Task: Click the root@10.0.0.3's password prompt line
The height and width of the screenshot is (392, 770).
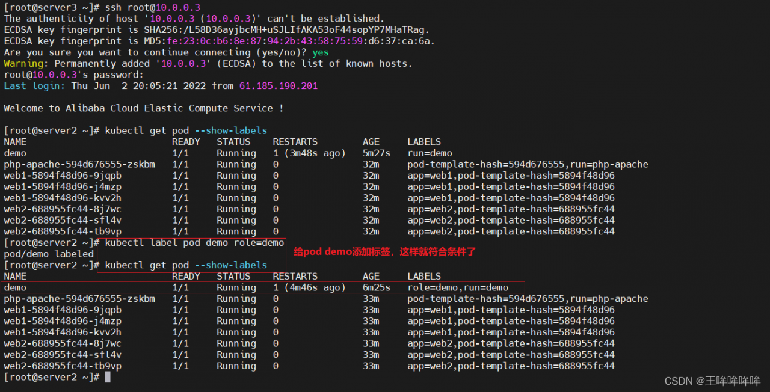Action: pos(73,75)
